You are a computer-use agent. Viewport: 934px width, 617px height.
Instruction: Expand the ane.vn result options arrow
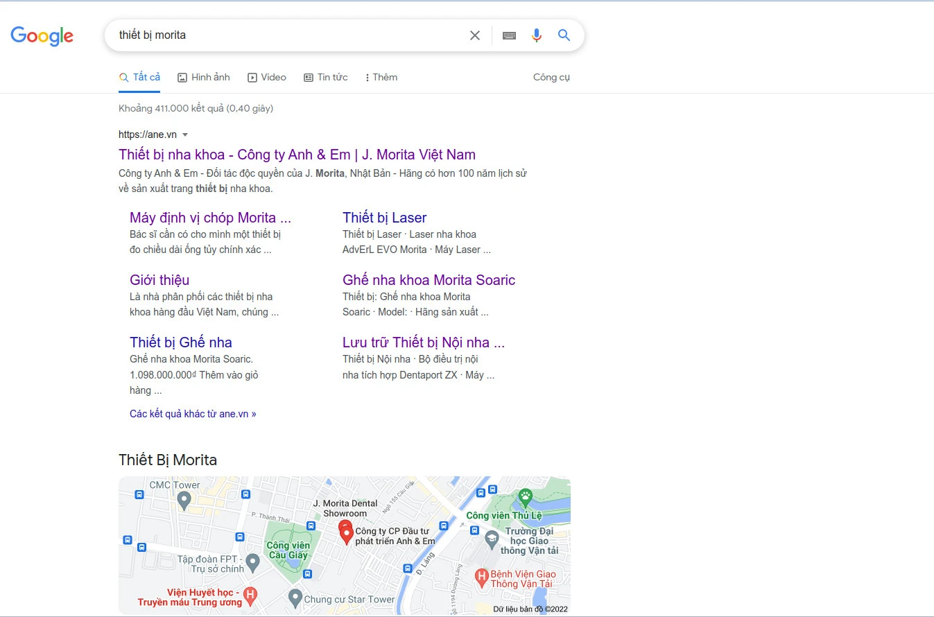pos(185,134)
